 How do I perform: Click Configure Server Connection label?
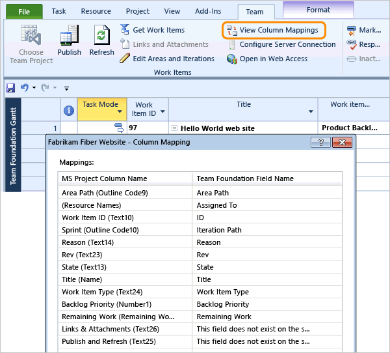coord(287,44)
